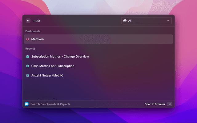
Task: Open Subscription Metrics - Change Overview report
Action: pyautogui.click(x=60, y=57)
